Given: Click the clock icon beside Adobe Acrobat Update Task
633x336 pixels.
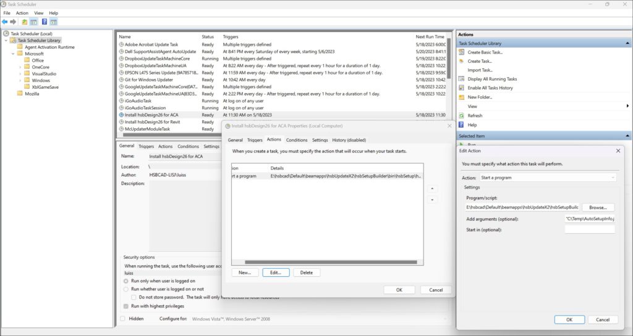Looking at the screenshot, I should tap(122, 44).
